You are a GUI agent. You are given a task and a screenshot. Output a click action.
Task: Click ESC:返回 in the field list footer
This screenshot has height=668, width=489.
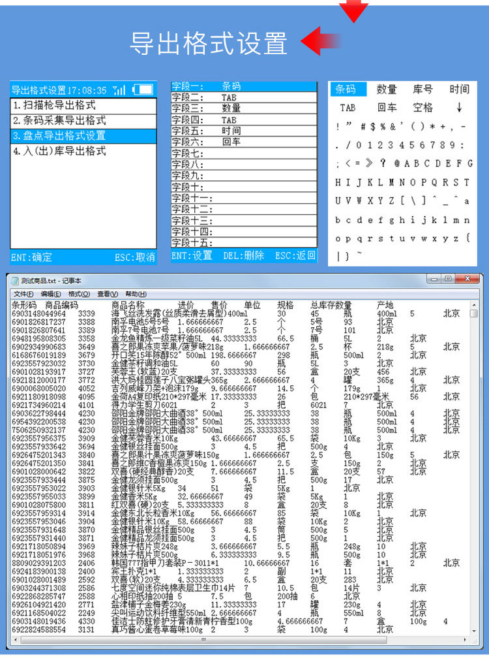[295, 255]
